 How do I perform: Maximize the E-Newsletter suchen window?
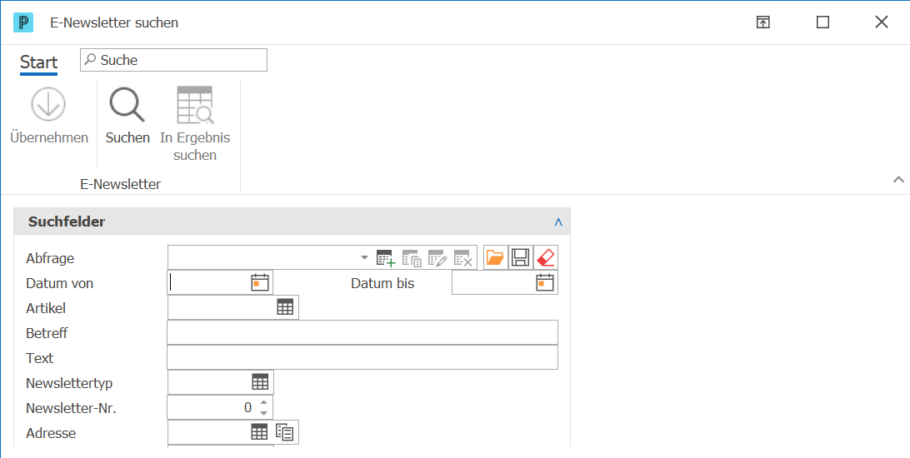pos(823,22)
